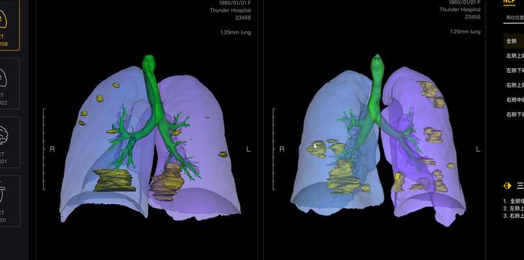The height and width of the screenshot is (260, 524).
Task: Select the 左肺上叶 row
Action: (x=514, y=56)
